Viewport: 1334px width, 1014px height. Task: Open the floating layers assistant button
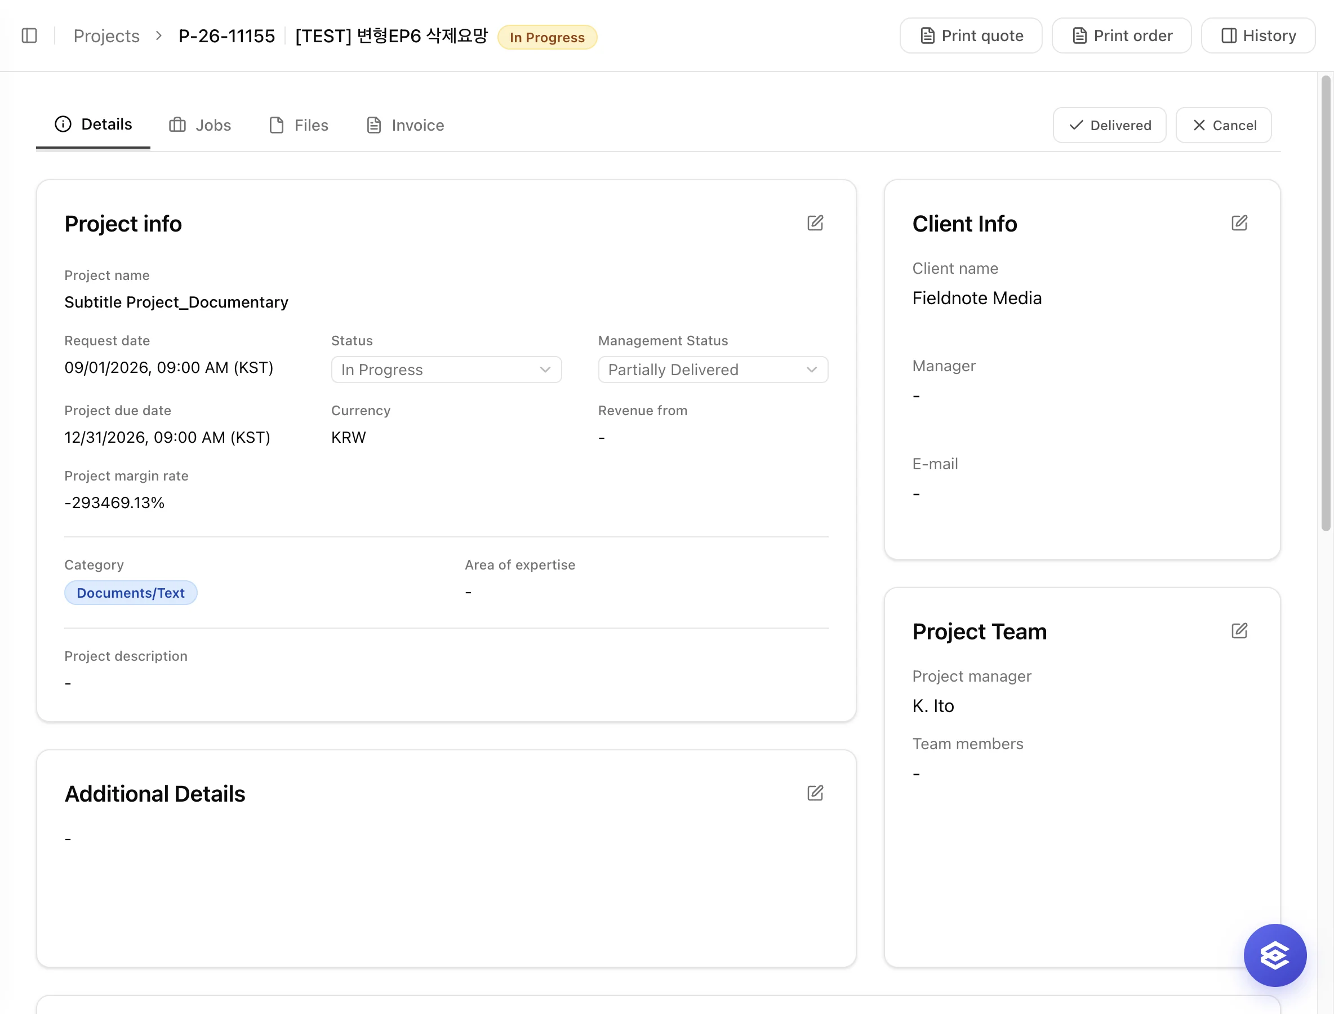point(1275,955)
